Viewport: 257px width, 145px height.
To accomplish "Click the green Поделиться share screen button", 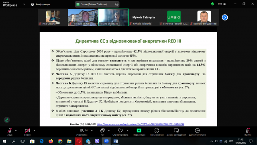I will (x=139, y=132).
